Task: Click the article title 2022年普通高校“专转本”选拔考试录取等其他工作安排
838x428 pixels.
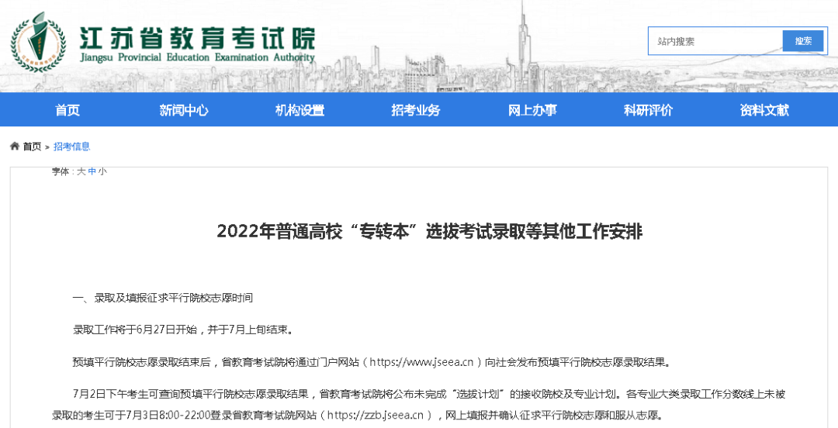Action: pos(430,232)
